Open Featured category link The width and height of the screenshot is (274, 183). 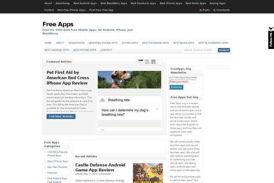pyautogui.click(x=52, y=172)
